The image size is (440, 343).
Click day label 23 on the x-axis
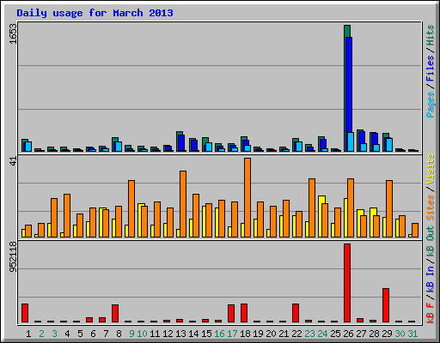coord(309,334)
